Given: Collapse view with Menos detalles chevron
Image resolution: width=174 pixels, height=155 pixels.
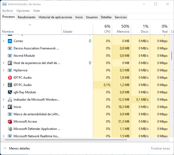Looking at the screenshot, I should 5,148.
